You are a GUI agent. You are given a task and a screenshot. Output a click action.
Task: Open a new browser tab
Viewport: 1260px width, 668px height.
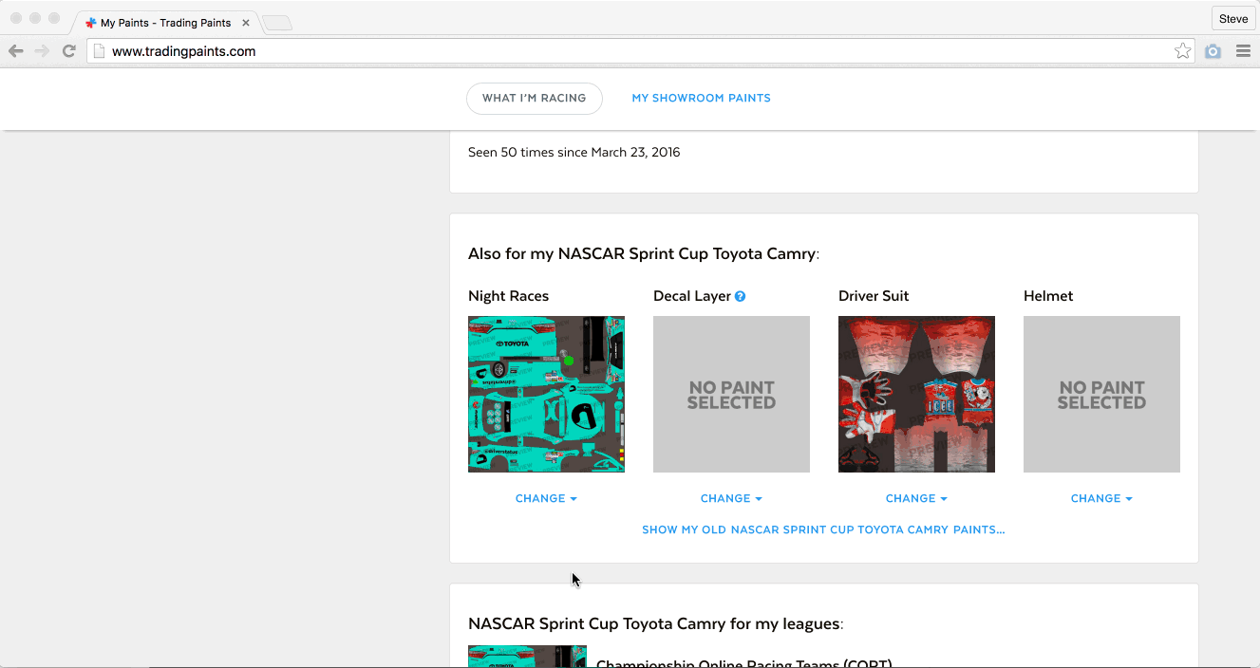tap(277, 23)
